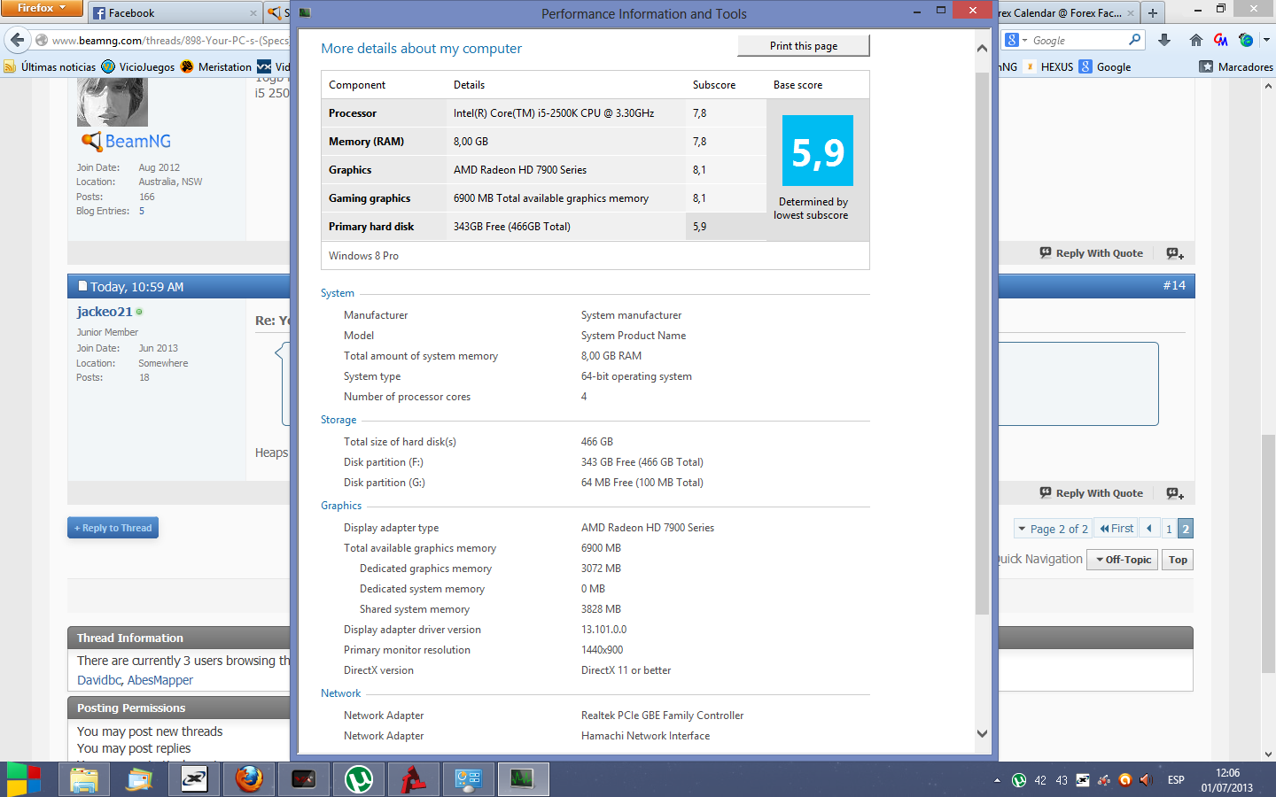Click the Firefox back arrow button
Image resolution: width=1276 pixels, height=797 pixels.
point(18,40)
